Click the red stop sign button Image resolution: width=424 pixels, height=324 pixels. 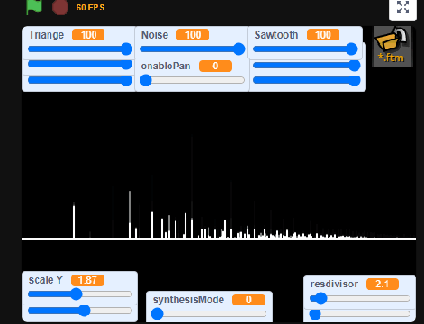tap(60, 6)
